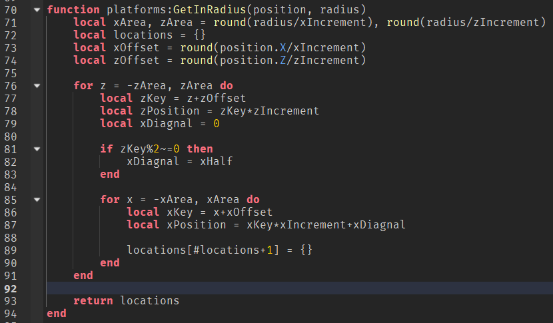Screen dimensions: 553x323
Task: Collapse the 'for x' loop fold arrow
Action: (36, 200)
